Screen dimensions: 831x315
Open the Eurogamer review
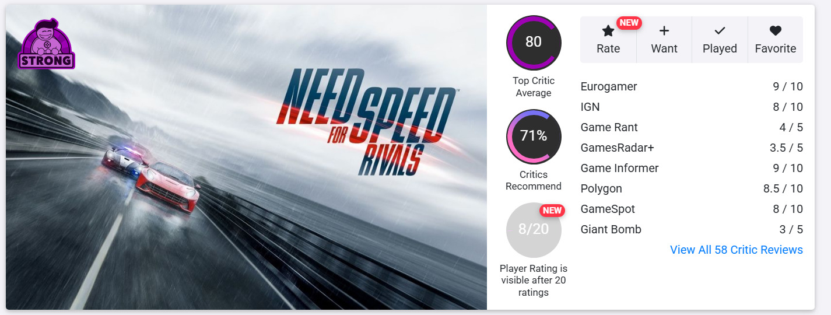pyautogui.click(x=609, y=87)
